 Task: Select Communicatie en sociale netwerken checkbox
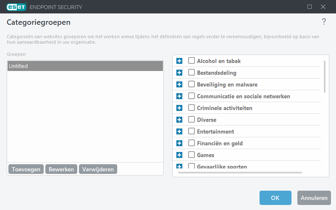[192, 96]
